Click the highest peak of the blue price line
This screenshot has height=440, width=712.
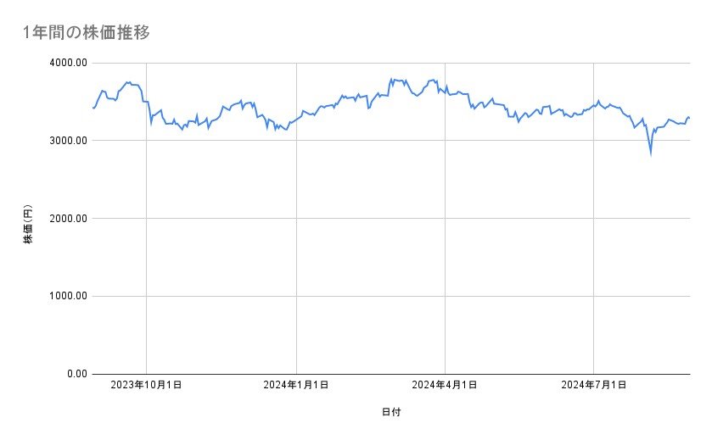coord(391,79)
